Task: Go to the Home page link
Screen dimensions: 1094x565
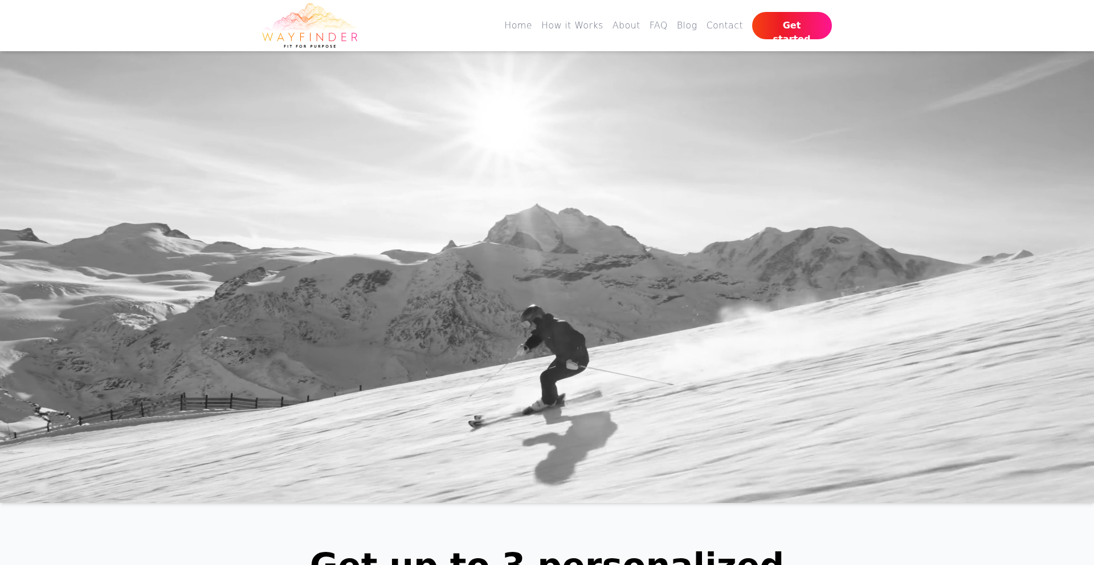Action: pos(518,26)
